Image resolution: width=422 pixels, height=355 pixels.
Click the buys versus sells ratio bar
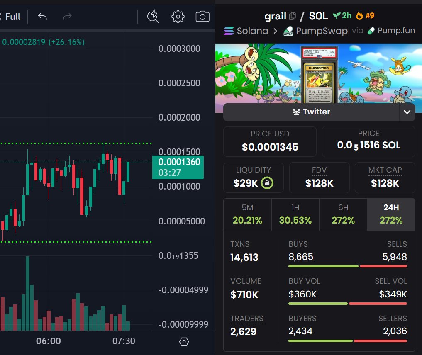(x=347, y=266)
